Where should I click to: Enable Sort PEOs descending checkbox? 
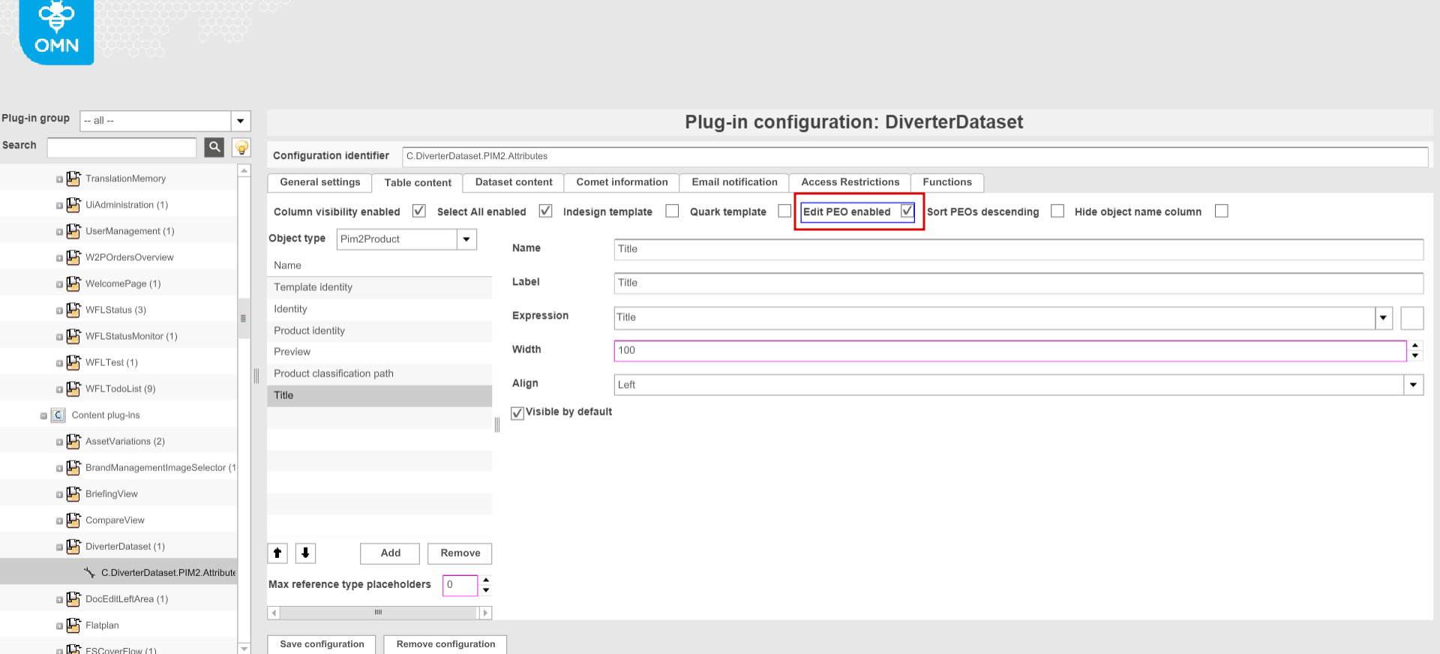[x=1057, y=211]
